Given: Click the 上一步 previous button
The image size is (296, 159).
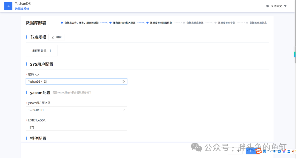Looking at the screenshot, I should pos(235,151).
